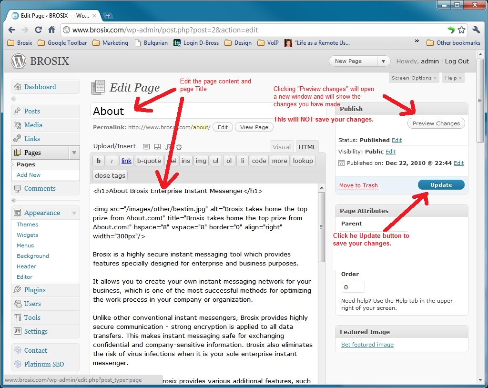Click Set featured image link
The image size is (488, 388).
(x=367, y=345)
